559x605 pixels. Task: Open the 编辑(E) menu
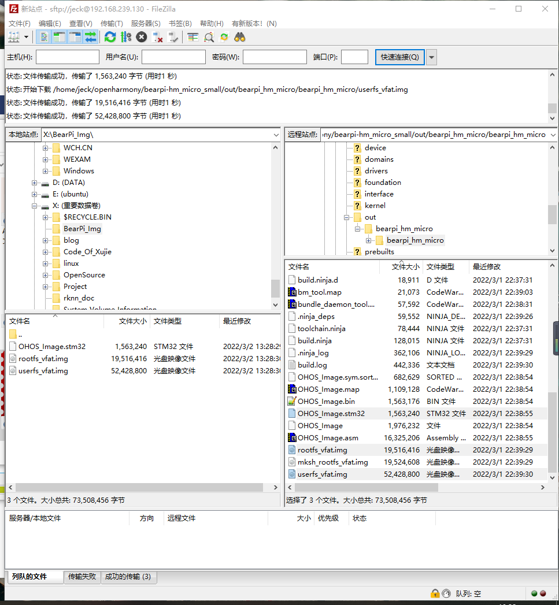(50, 24)
